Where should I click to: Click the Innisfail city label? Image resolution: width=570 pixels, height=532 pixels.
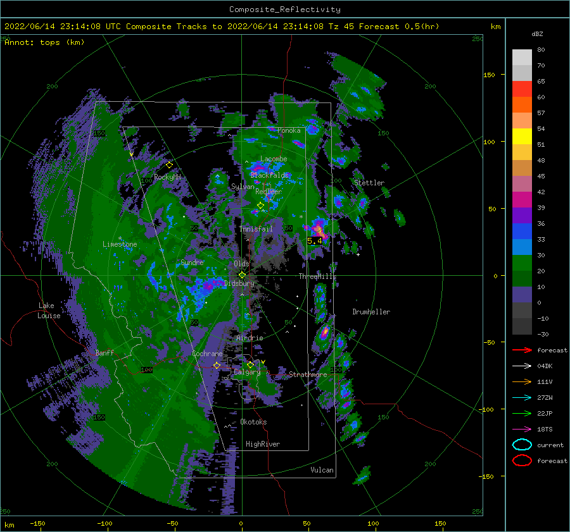pos(256,229)
